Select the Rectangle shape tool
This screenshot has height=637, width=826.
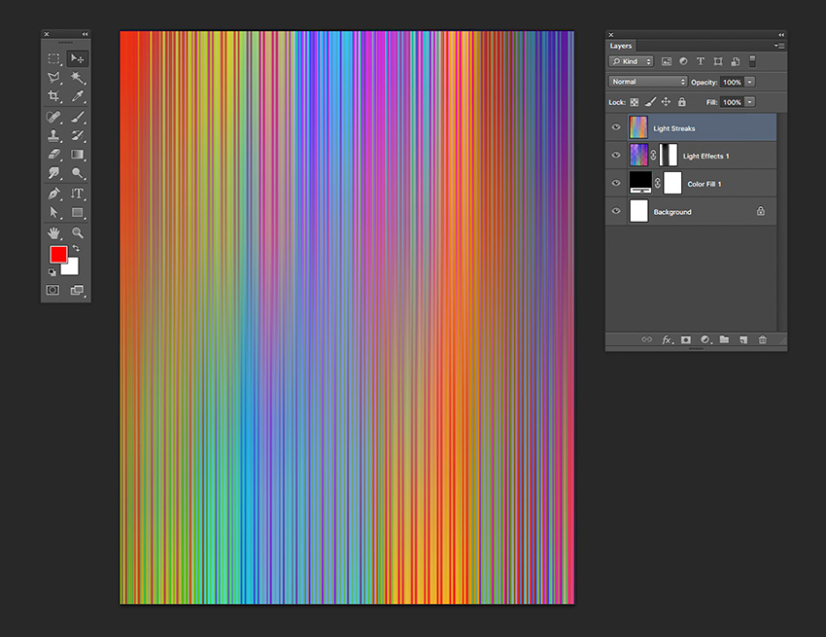(78, 213)
